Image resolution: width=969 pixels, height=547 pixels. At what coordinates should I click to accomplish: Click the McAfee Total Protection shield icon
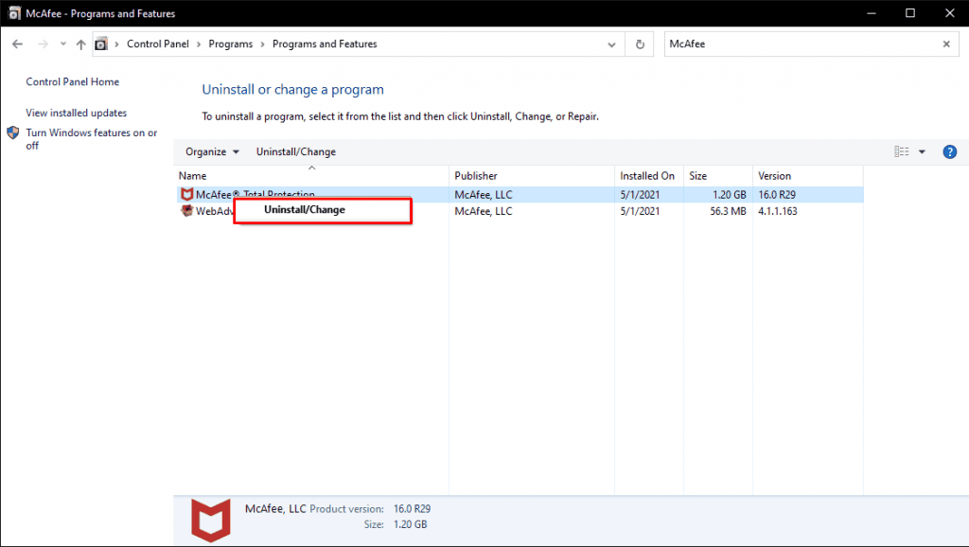point(186,194)
